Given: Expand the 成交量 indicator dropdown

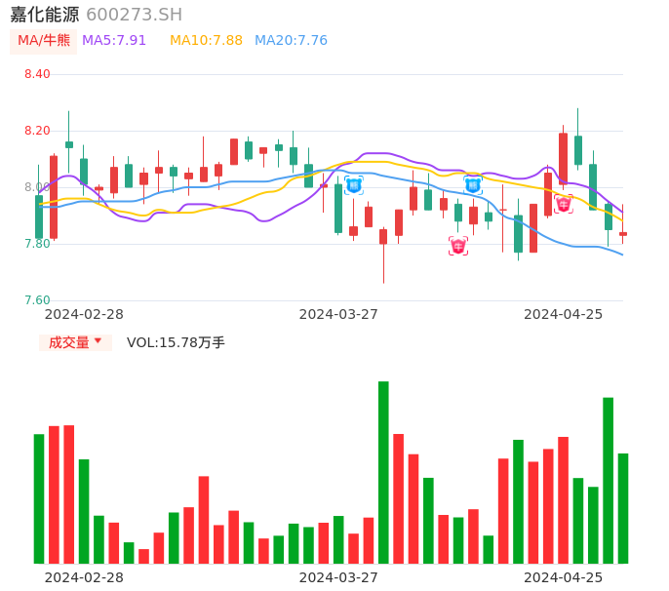Looking at the screenshot, I should [75, 342].
